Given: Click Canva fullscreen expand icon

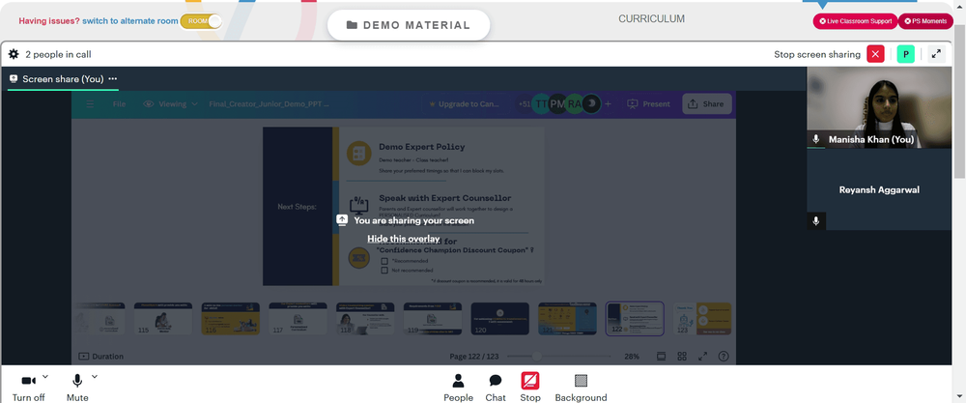Looking at the screenshot, I should click(702, 357).
